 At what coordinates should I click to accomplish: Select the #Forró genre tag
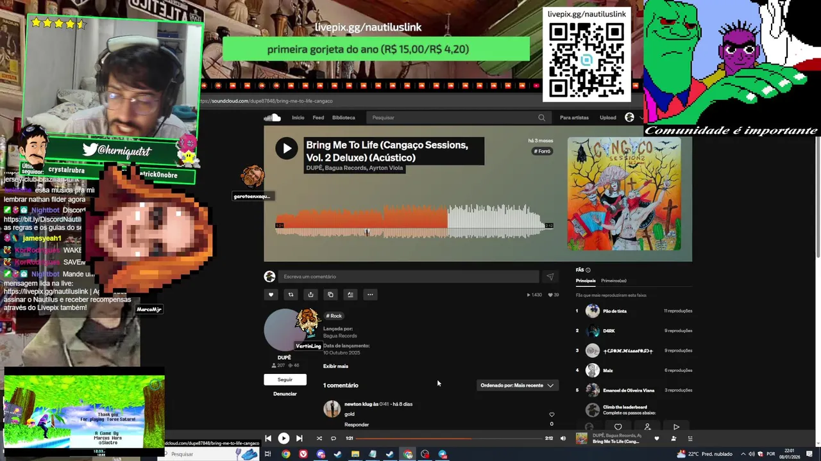(543, 151)
